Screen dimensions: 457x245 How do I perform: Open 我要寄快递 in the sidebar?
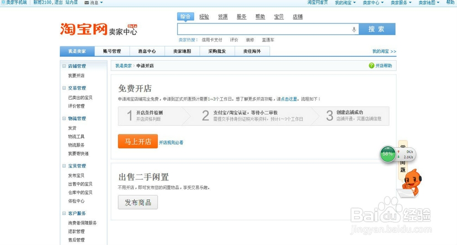click(79, 153)
